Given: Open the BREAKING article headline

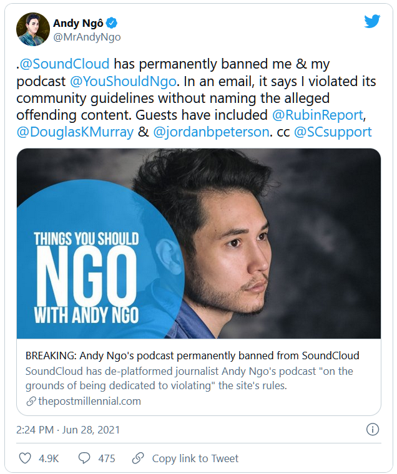Looking at the screenshot, I should point(192,356).
